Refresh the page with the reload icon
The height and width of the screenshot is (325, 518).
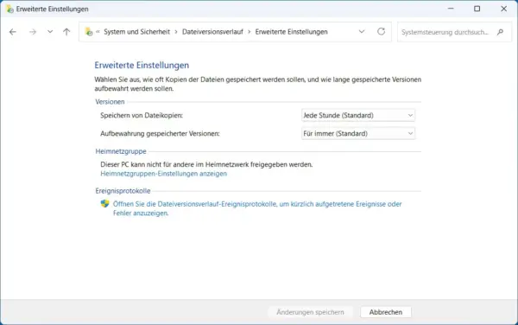382,31
